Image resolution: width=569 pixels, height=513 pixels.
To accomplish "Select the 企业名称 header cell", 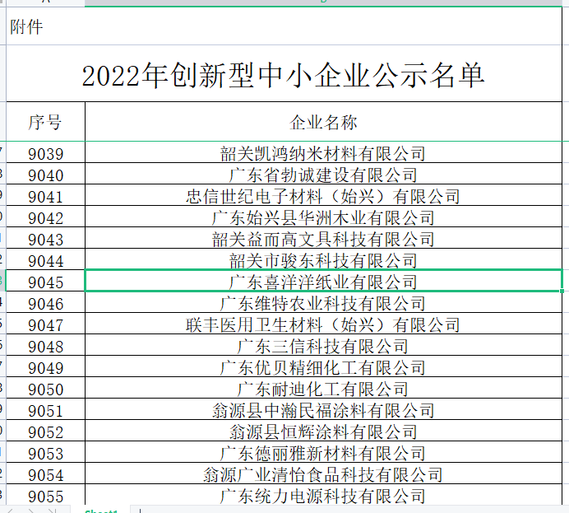I will tap(323, 123).
